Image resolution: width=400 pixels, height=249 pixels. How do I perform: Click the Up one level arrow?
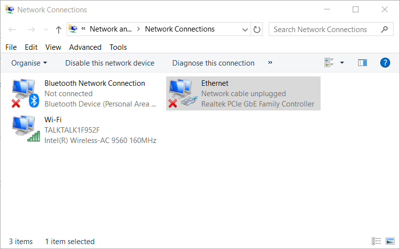[x=59, y=30]
